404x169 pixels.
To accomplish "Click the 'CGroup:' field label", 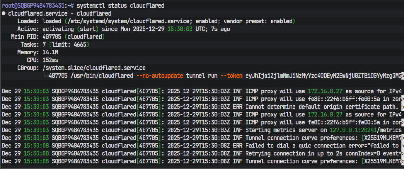I will pyautogui.click(x=28, y=68).
